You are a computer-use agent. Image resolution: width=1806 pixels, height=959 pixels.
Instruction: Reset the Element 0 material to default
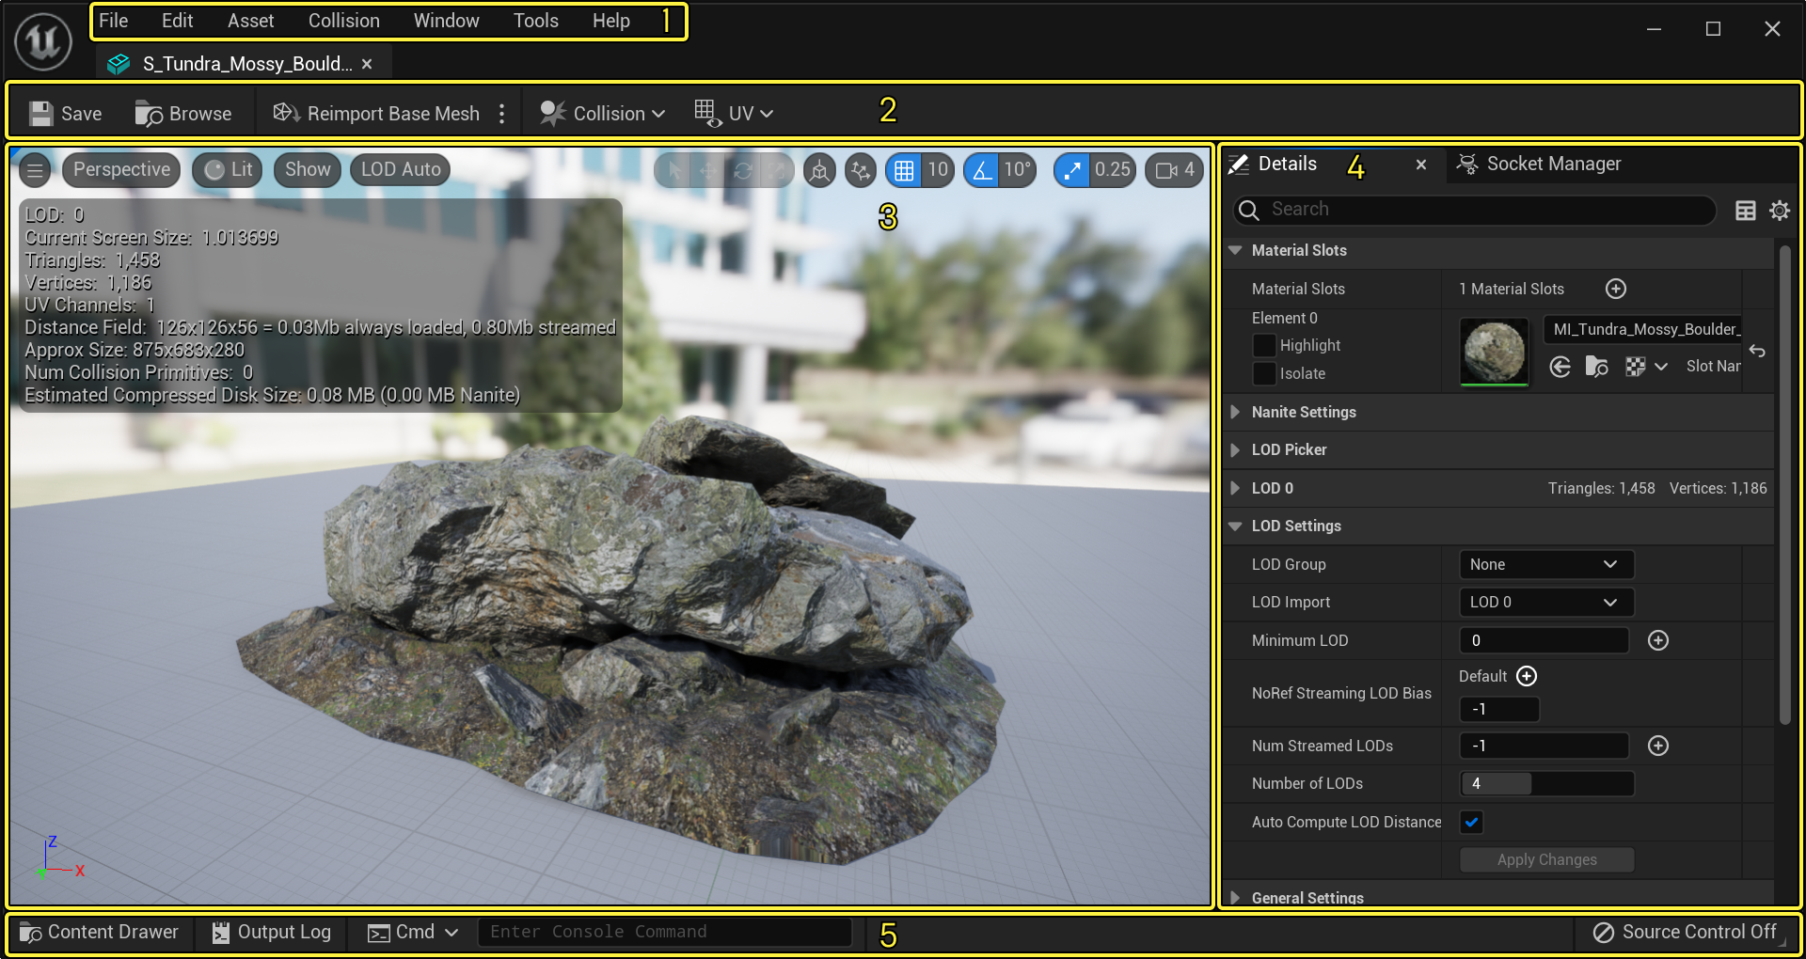pos(1757,351)
